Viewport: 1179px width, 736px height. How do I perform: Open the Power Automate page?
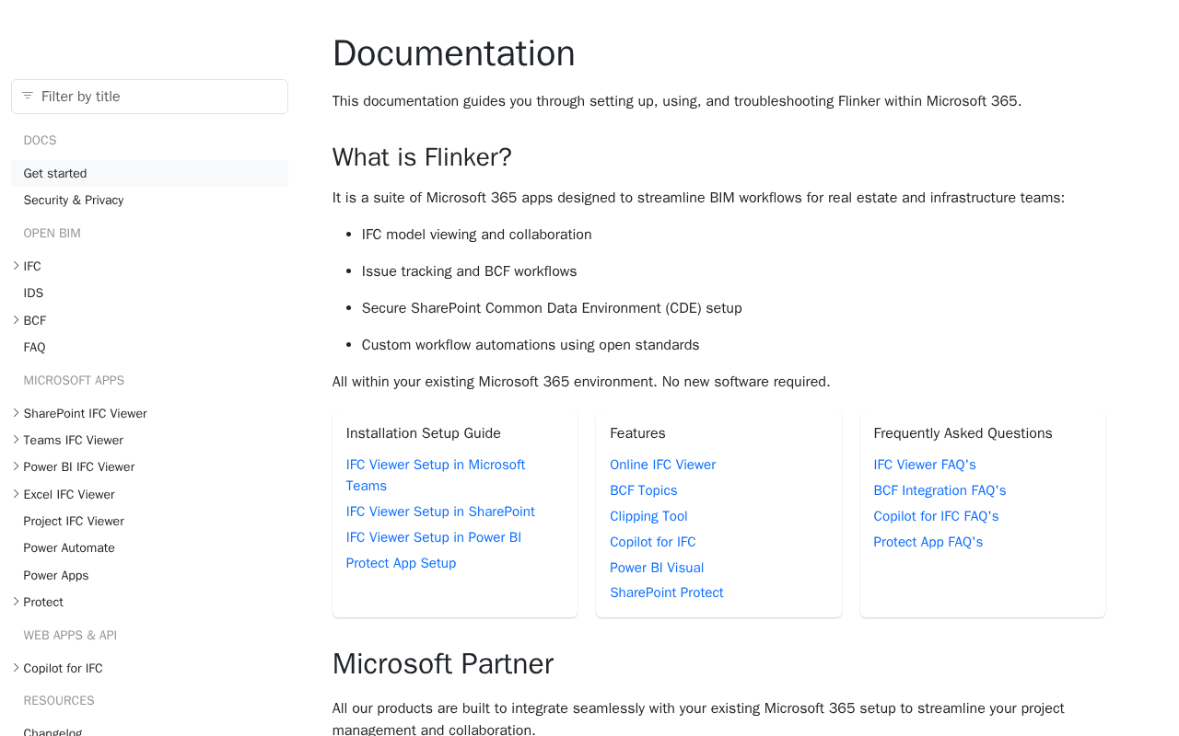pyautogui.click(x=69, y=548)
